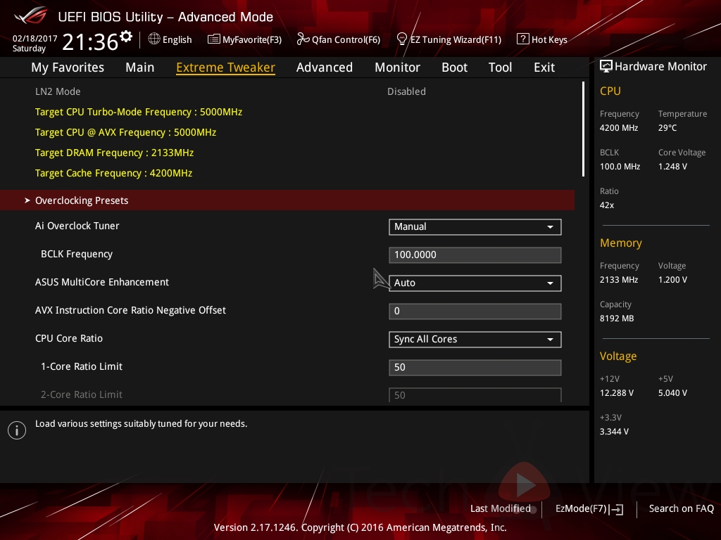This screenshot has height=540, width=721.
Task: Click Target DRAM Frequency : 2133MHz line
Action: click(114, 153)
